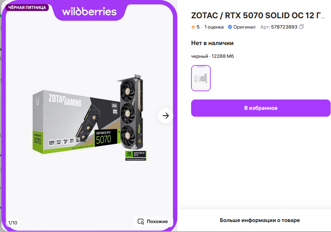Click the Оригинал label text
Image resolution: width=331 pixels, height=232 pixels.
coord(244,27)
